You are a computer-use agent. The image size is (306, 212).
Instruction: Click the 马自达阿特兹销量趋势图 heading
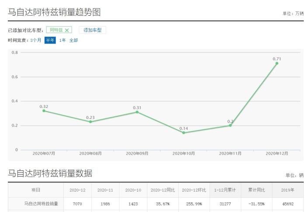54,12
